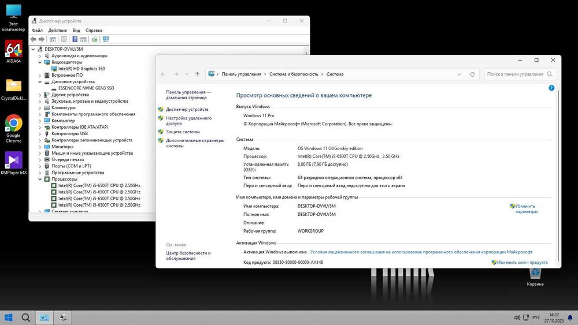578x325 pixels.
Task: Open the CrystalDiskInfo desktop folder icon
Action: (x=13, y=89)
